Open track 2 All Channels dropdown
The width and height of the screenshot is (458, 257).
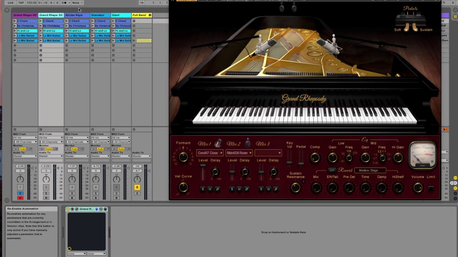point(51,142)
